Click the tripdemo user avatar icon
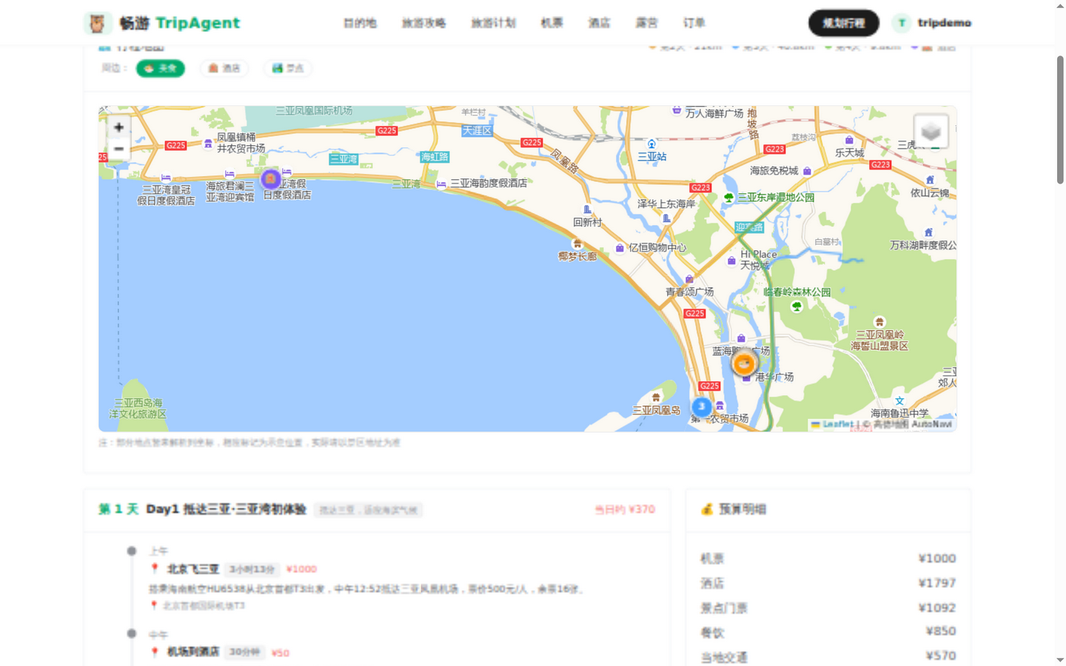 [902, 23]
